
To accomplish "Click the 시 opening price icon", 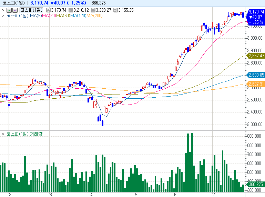I will point(71,10).
